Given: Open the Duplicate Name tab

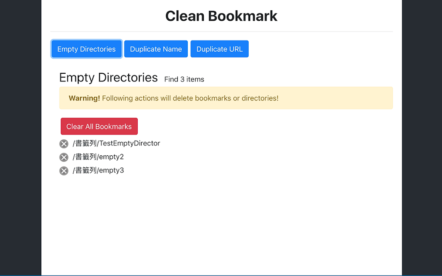Looking at the screenshot, I should coord(156,49).
